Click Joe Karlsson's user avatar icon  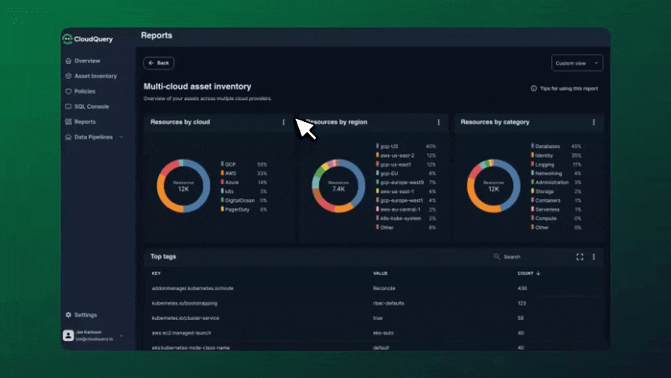(69, 335)
